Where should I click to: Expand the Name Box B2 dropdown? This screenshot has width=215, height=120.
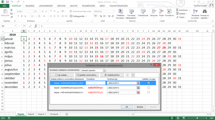pyautogui.click(x=15, y=26)
